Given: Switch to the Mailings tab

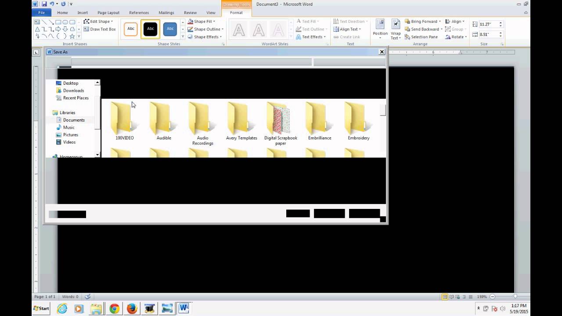Looking at the screenshot, I should pos(166,13).
